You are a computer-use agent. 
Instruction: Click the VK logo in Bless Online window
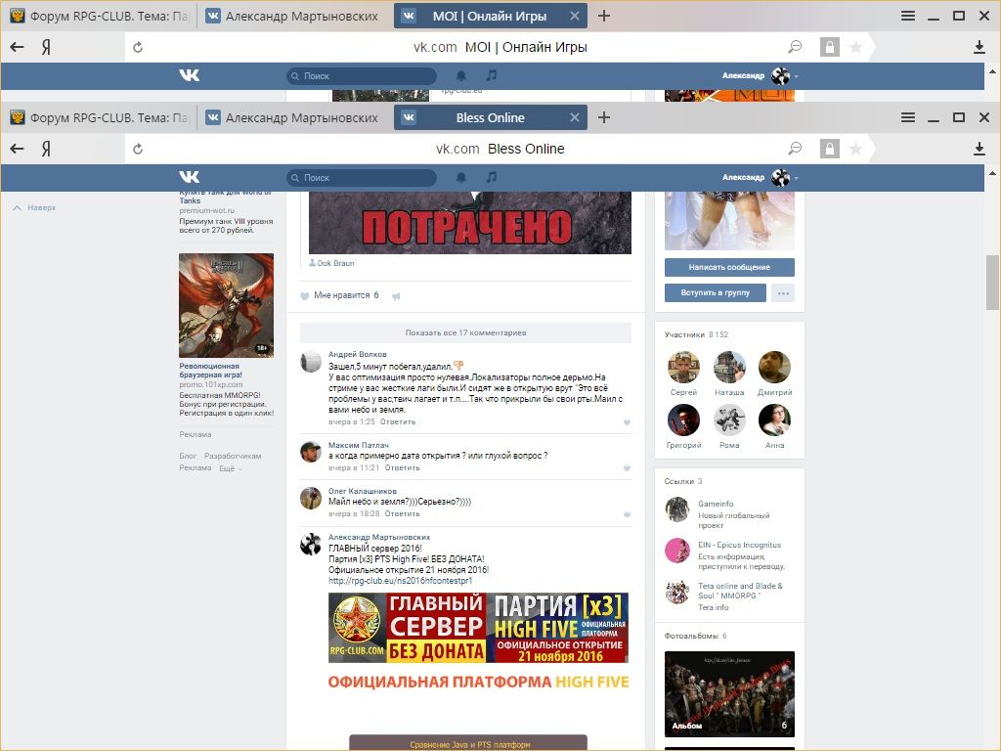tap(189, 177)
